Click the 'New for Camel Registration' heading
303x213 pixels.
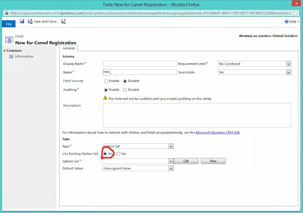45,43
